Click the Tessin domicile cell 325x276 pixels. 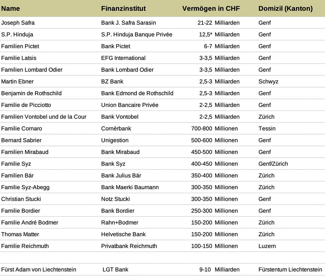pos(267,128)
